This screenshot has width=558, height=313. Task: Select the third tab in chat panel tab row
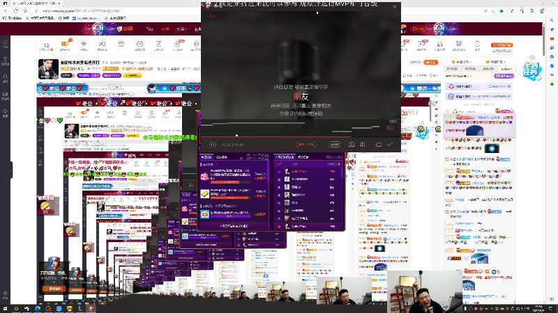point(488,69)
